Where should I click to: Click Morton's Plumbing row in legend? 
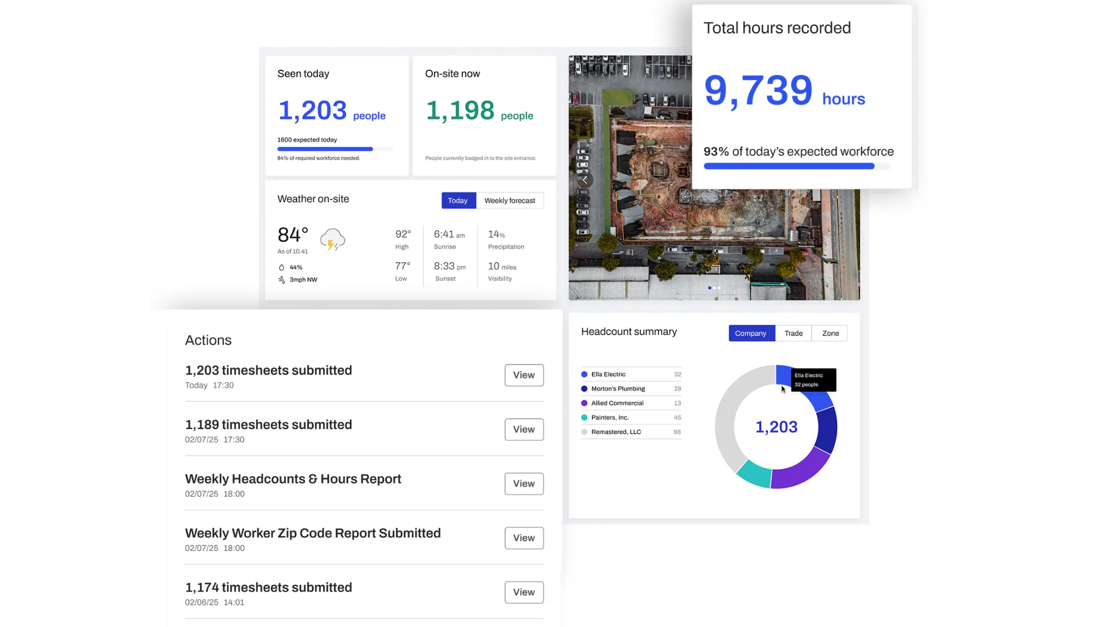tap(631, 389)
